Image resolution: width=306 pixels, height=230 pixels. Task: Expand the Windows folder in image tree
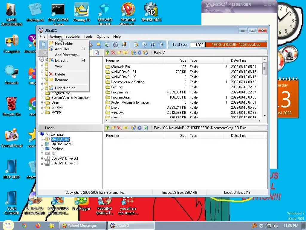[x=42, y=108]
